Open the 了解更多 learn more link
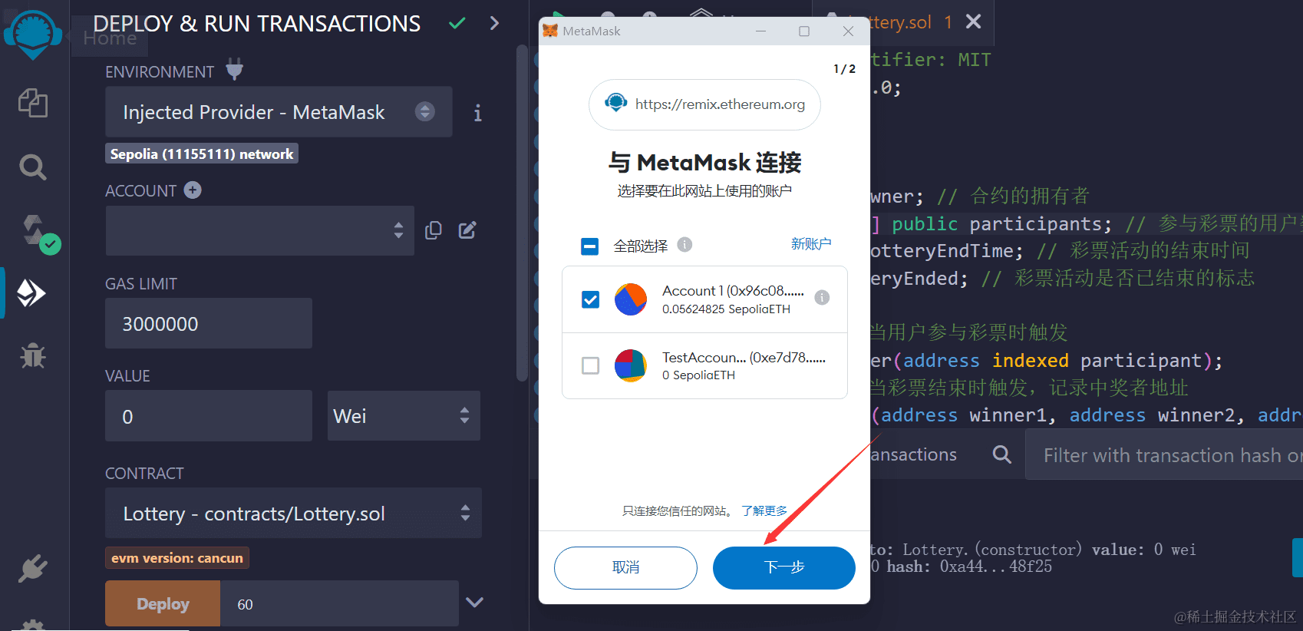Viewport: 1303px width, 631px height. click(x=764, y=511)
